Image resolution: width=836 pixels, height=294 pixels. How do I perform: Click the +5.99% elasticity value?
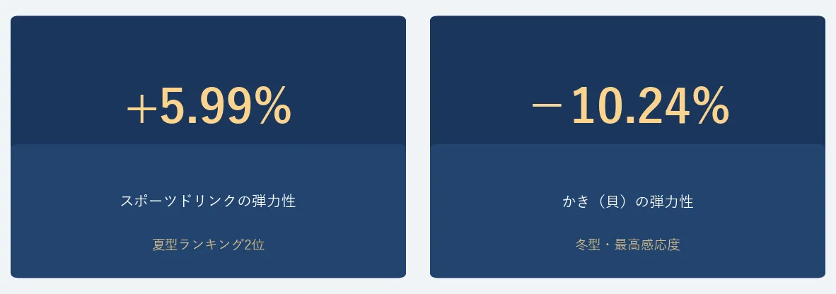208,107
